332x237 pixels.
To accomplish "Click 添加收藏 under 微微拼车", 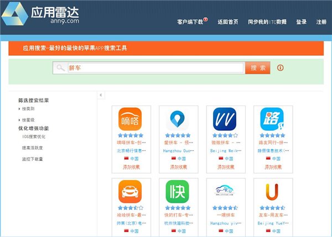I will [226, 167].
